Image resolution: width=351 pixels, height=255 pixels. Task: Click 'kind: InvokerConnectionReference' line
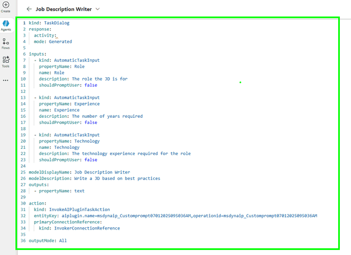coord(80,228)
